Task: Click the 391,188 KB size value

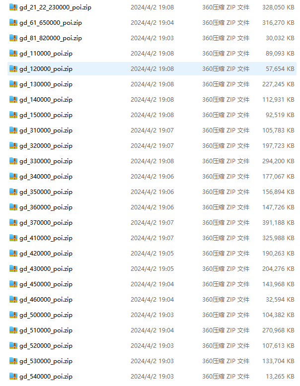Action: (x=278, y=223)
